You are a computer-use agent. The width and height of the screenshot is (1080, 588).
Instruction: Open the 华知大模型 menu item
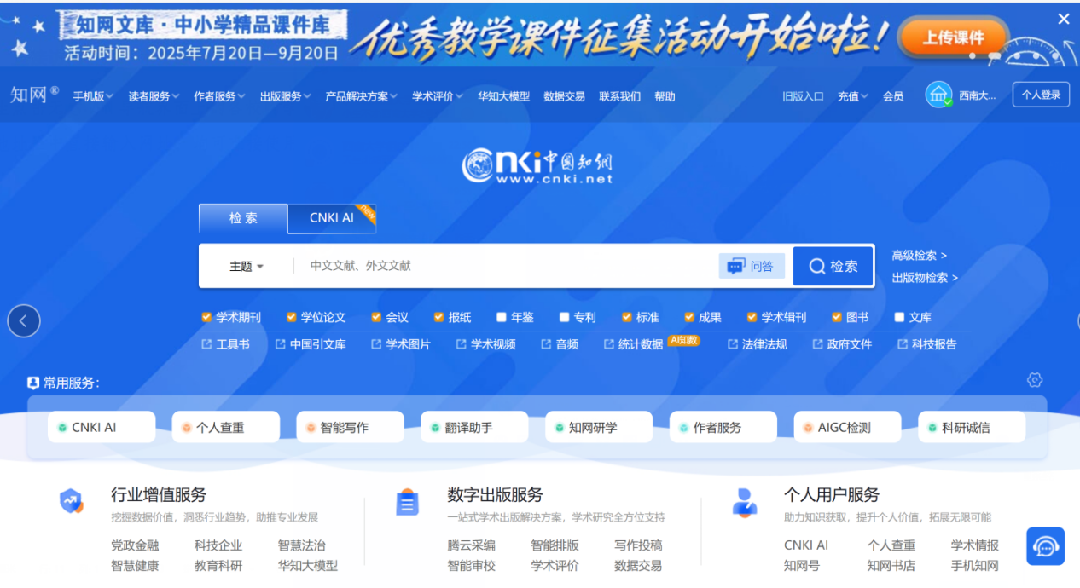click(x=503, y=96)
